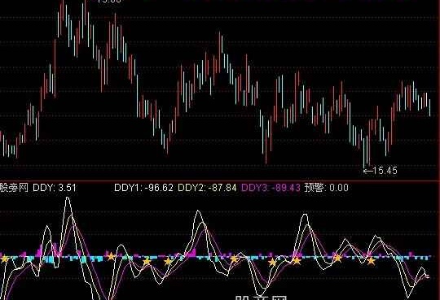Image resolution: width=440 pixels, height=300 pixels.
Task: Select the DDY2: -87.84 indicator label
Action: (x=207, y=187)
